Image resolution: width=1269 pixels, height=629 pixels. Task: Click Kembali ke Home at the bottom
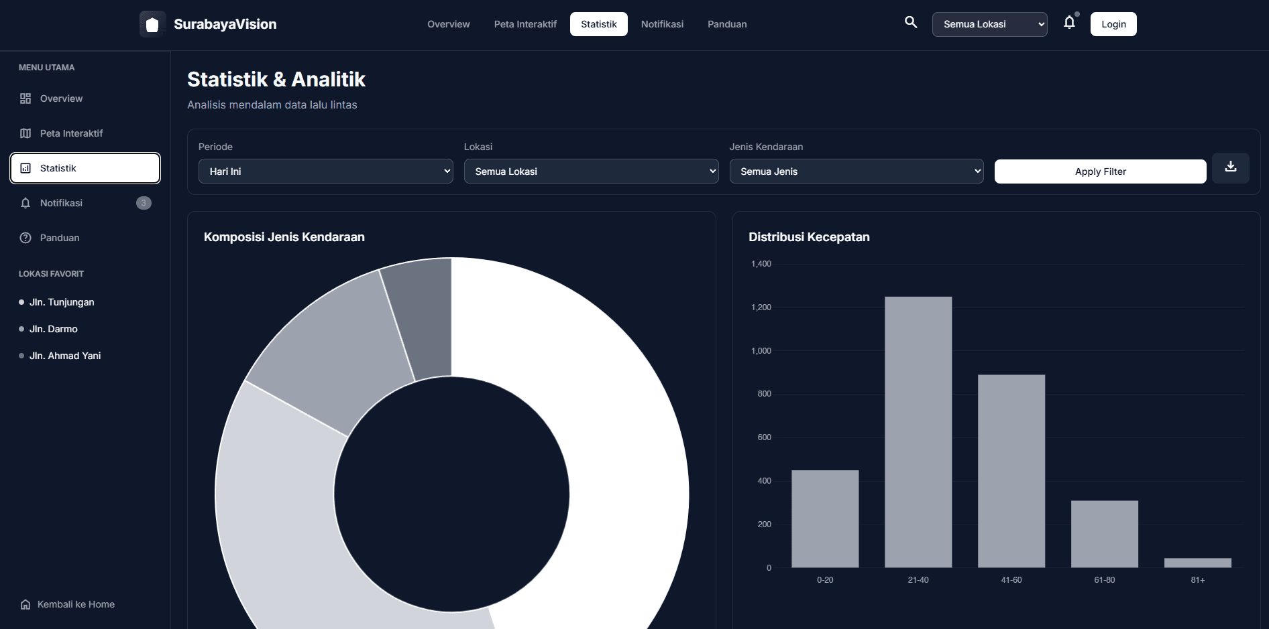(66, 604)
